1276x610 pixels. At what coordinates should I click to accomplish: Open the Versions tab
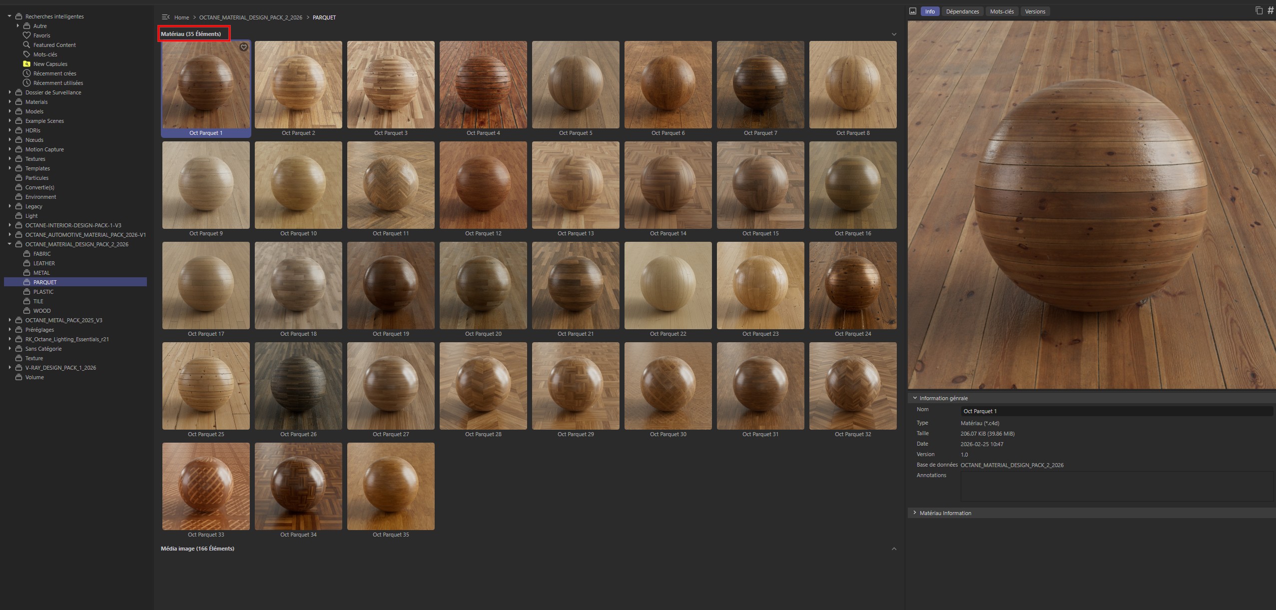1035,11
